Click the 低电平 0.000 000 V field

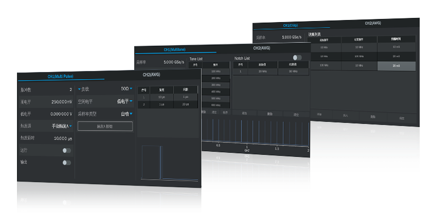[x=61, y=114]
